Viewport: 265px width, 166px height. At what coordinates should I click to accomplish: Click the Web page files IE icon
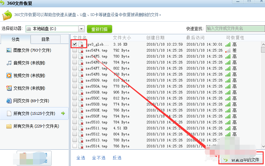(9, 101)
